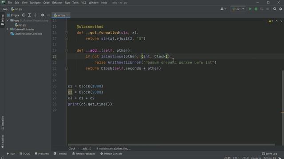Viewport: 284px width, 159px height.
Task: Open the Code menu
Action: [x=46, y=3]
